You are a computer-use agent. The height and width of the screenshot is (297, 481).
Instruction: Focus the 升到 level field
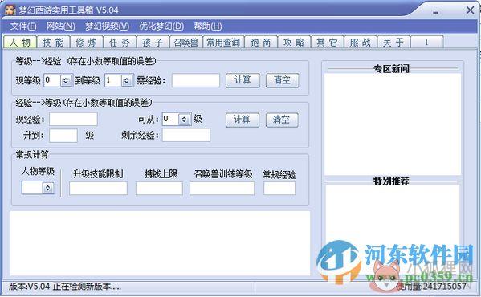63,136
